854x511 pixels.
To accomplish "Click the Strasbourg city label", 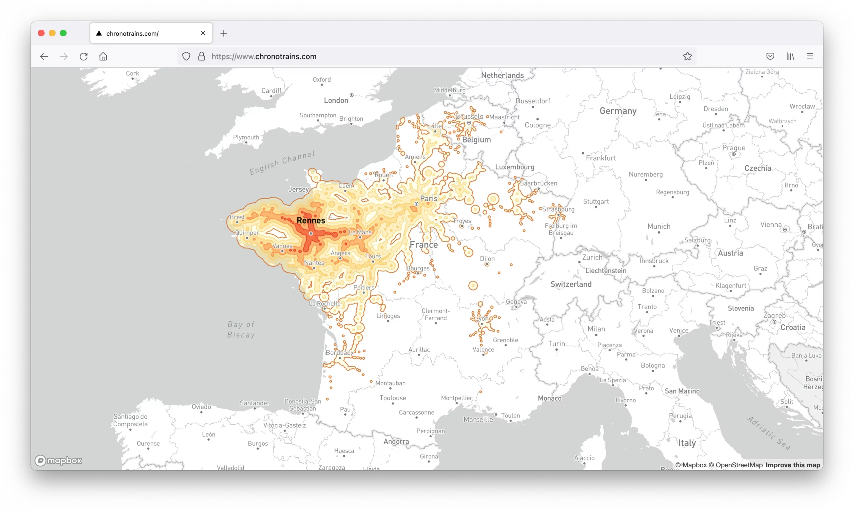I will [x=558, y=209].
